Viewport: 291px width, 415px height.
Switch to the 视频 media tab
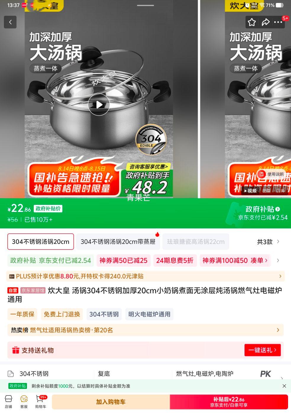coord(250,191)
